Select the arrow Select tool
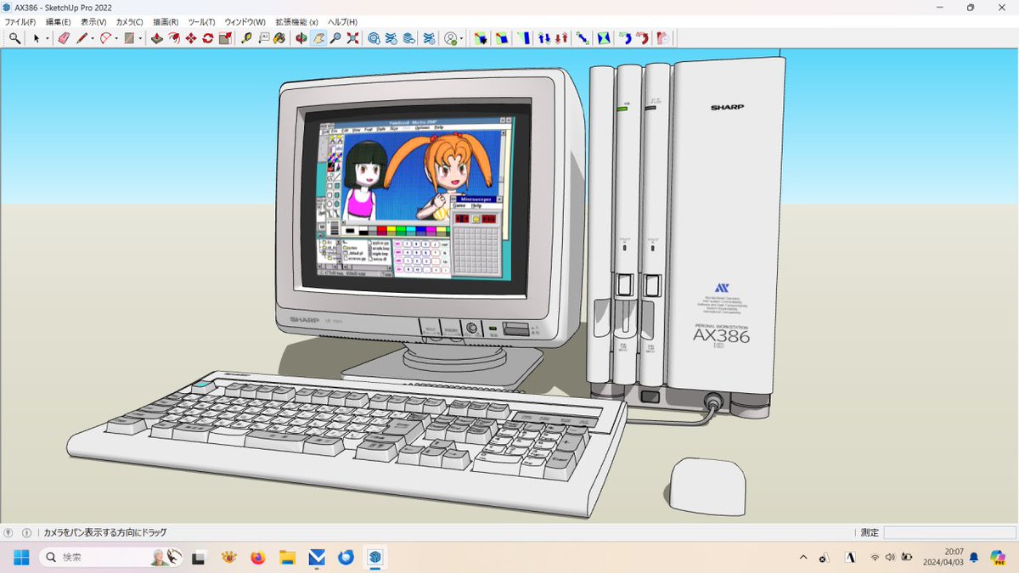Viewport: 1019px width, 573px height. (x=37, y=38)
